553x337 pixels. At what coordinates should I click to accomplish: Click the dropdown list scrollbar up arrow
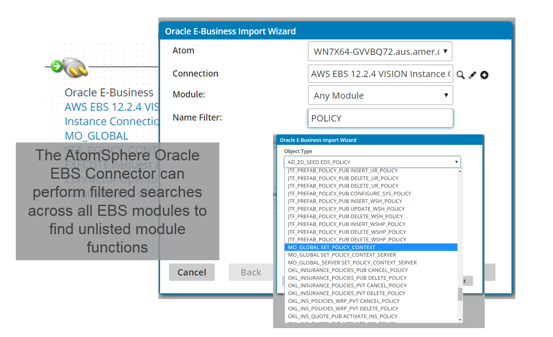[x=460, y=171]
